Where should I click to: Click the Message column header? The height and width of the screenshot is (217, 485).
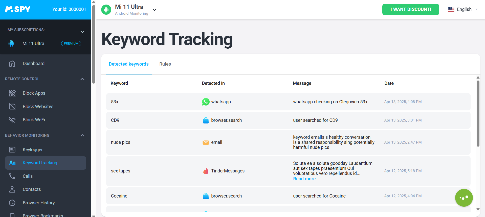pyautogui.click(x=302, y=83)
